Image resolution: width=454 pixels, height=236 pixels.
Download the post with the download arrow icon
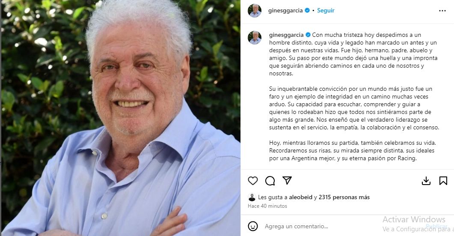[x=426, y=181]
